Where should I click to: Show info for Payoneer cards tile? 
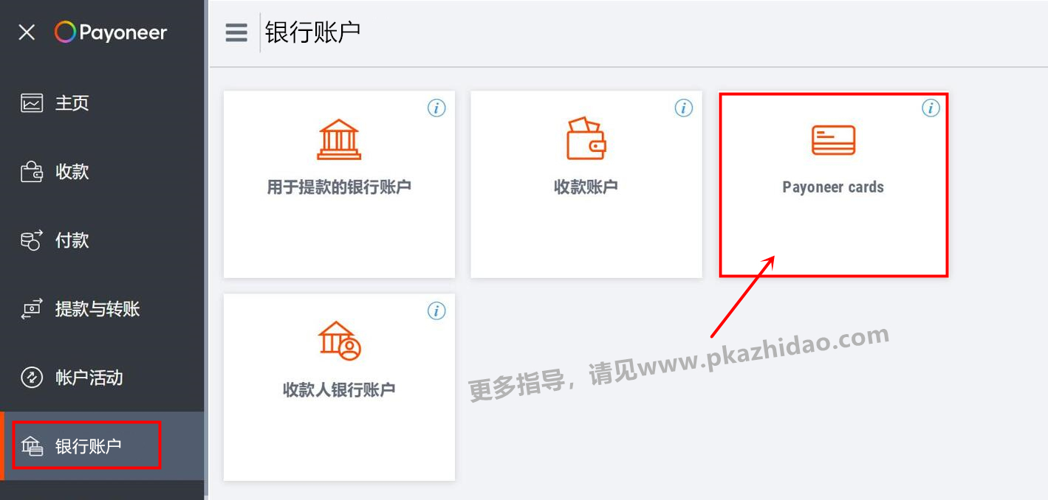931,108
